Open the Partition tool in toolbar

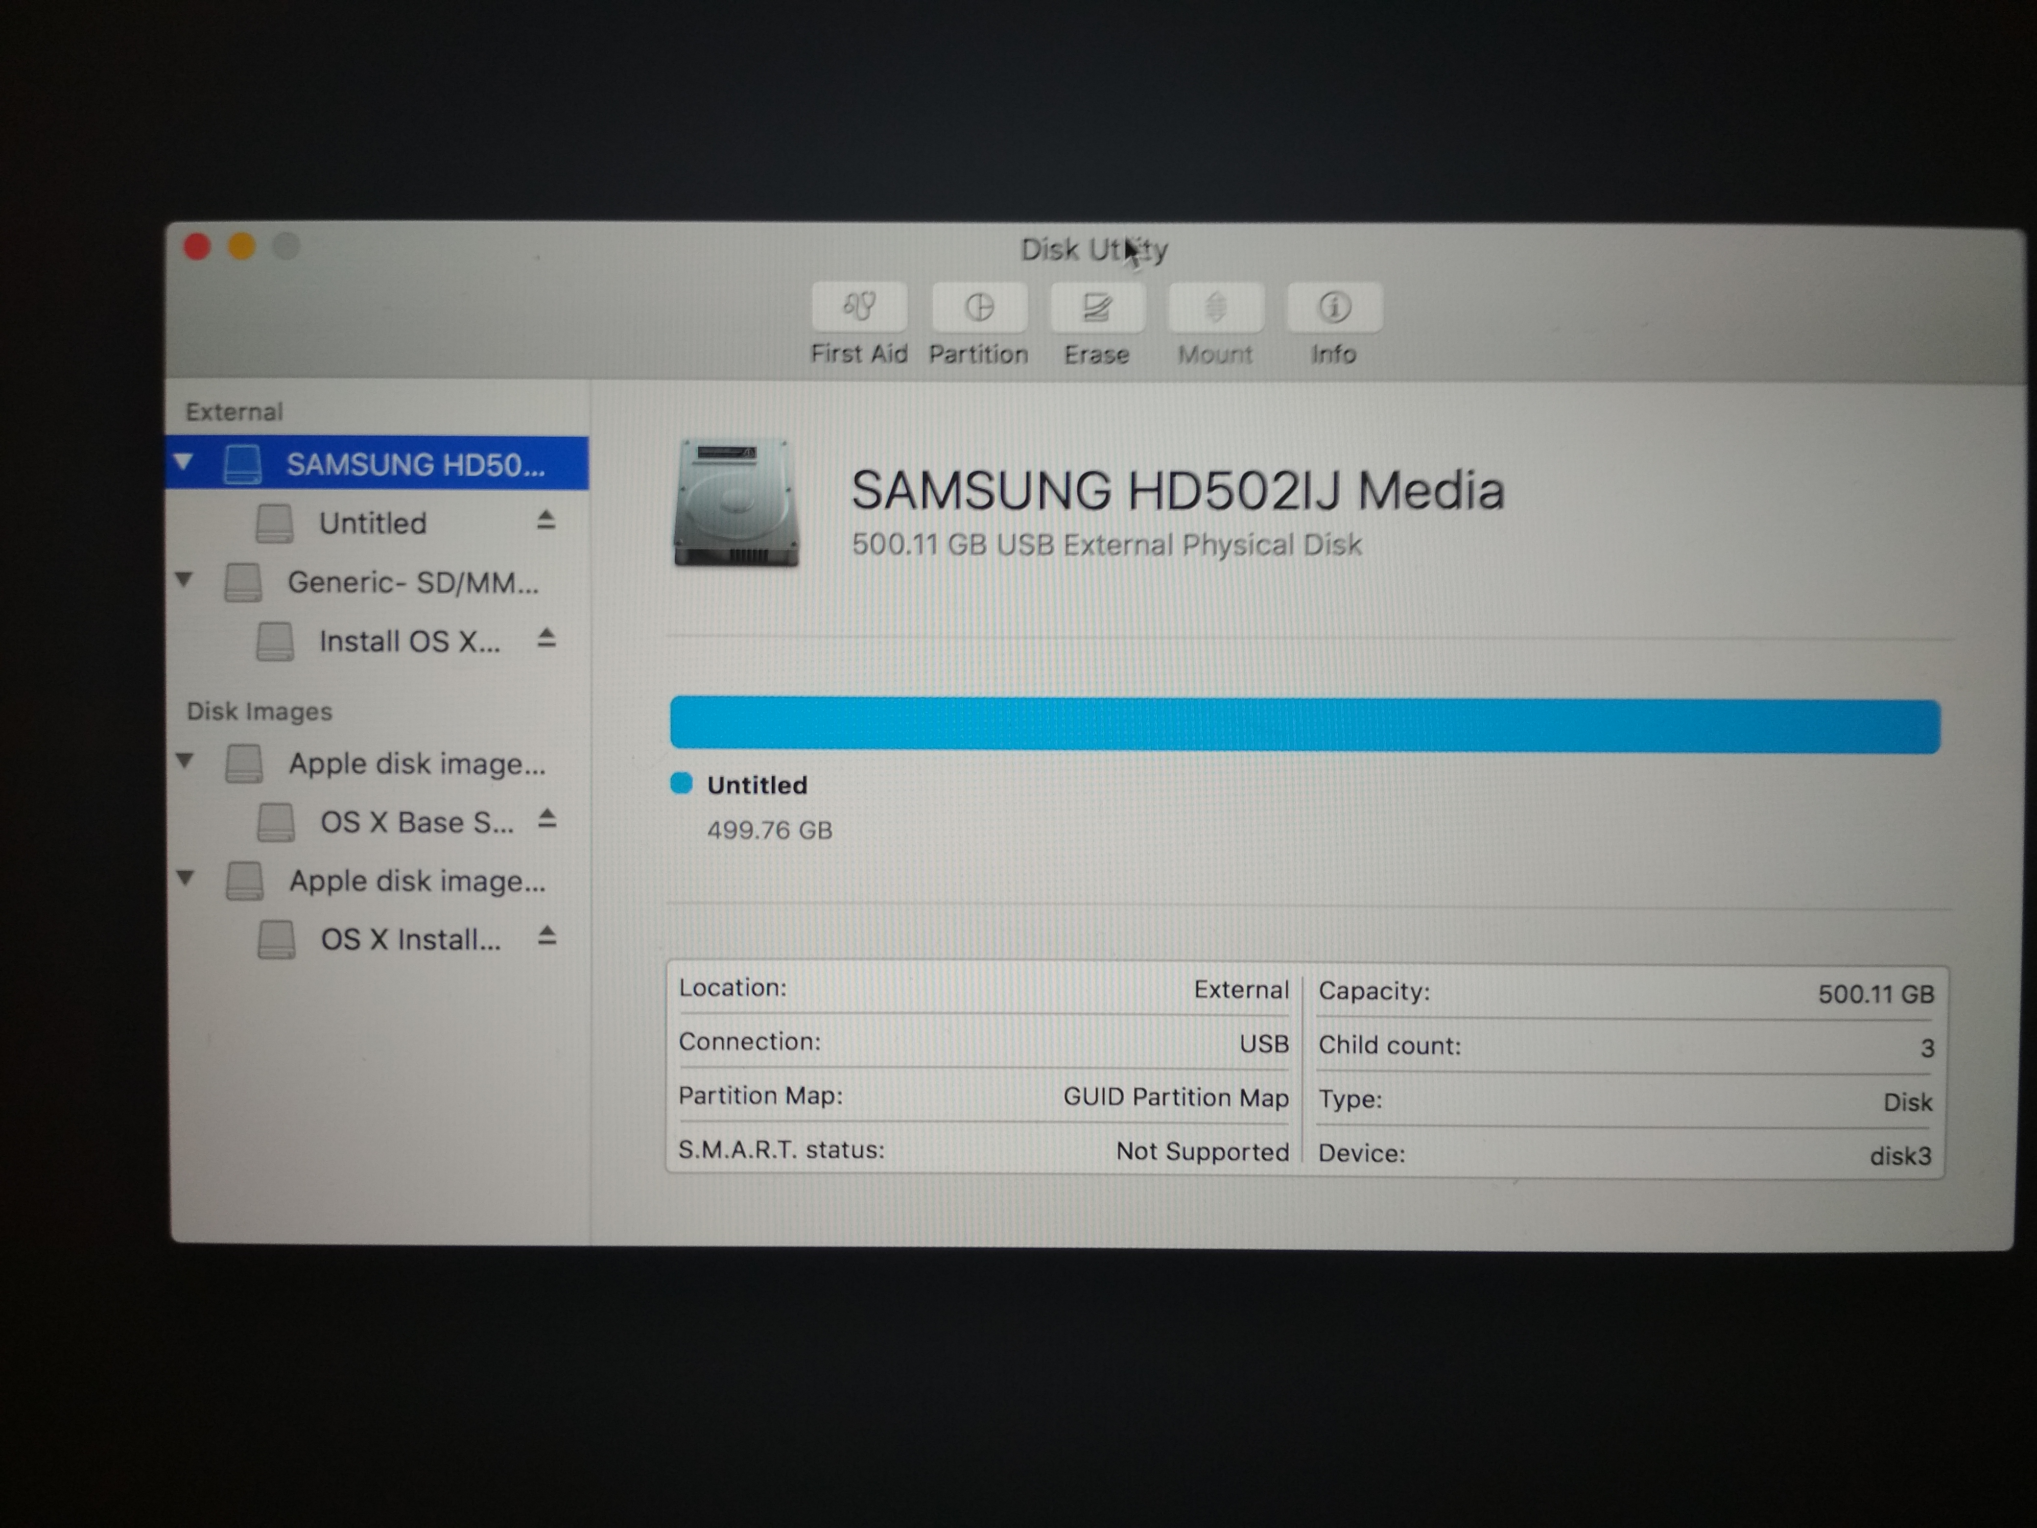[979, 307]
